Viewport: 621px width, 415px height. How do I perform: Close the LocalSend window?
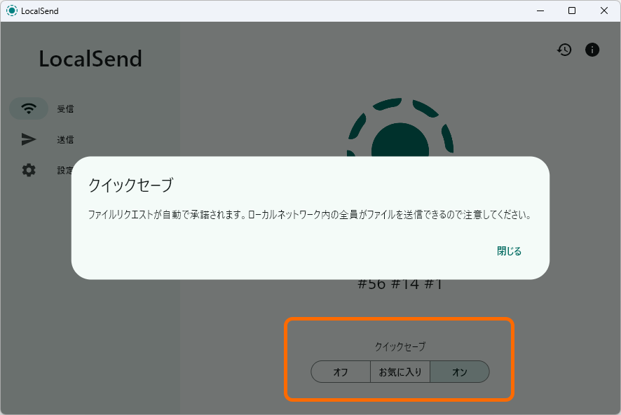coord(604,10)
